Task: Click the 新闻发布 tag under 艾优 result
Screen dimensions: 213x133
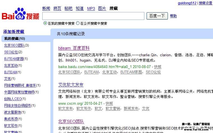Action: [131, 108]
